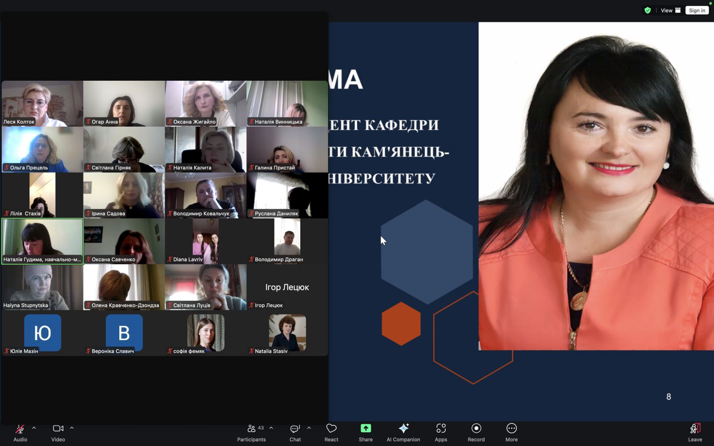
Task: Expand the Chat options chevron
Action: tap(309, 428)
